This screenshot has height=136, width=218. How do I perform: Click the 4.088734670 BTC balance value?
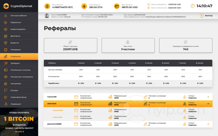point(63,7)
